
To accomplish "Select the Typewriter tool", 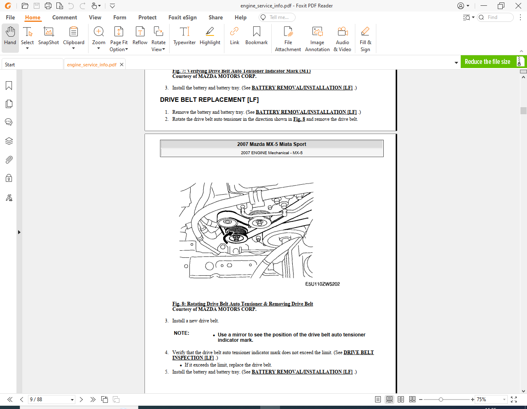I will [x=184, y=36].
